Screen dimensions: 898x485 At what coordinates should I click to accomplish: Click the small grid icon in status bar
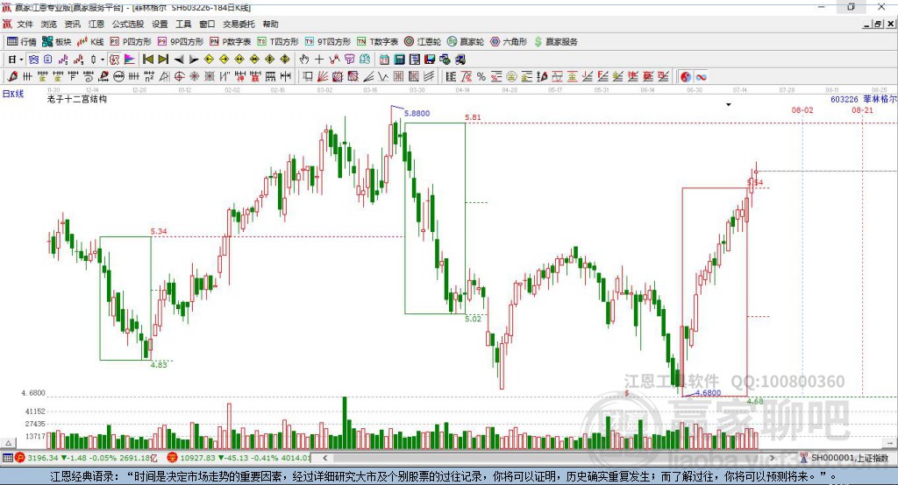coord(7,458)
